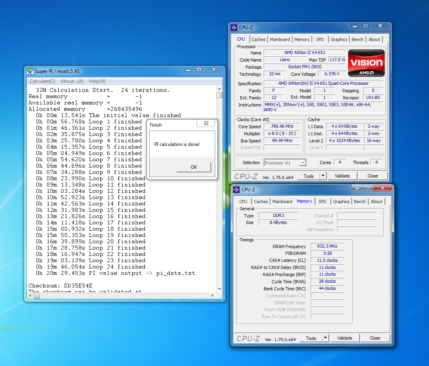This screenshot has height=366, width=429.
Task: Open the About...(A) menu in Super PI
Action: pos(72,81)
